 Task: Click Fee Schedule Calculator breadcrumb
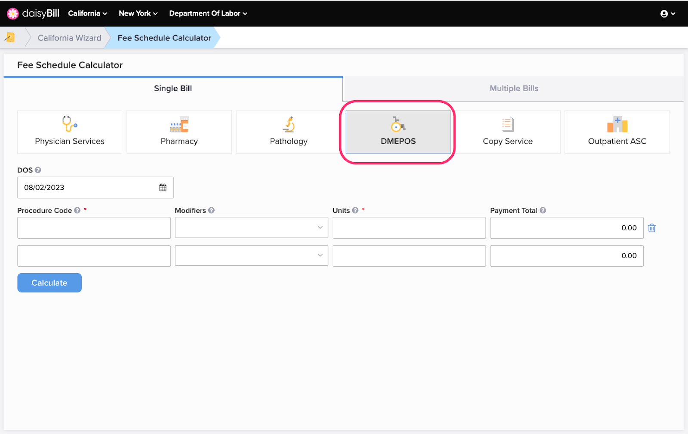click(x=164, y=38)
